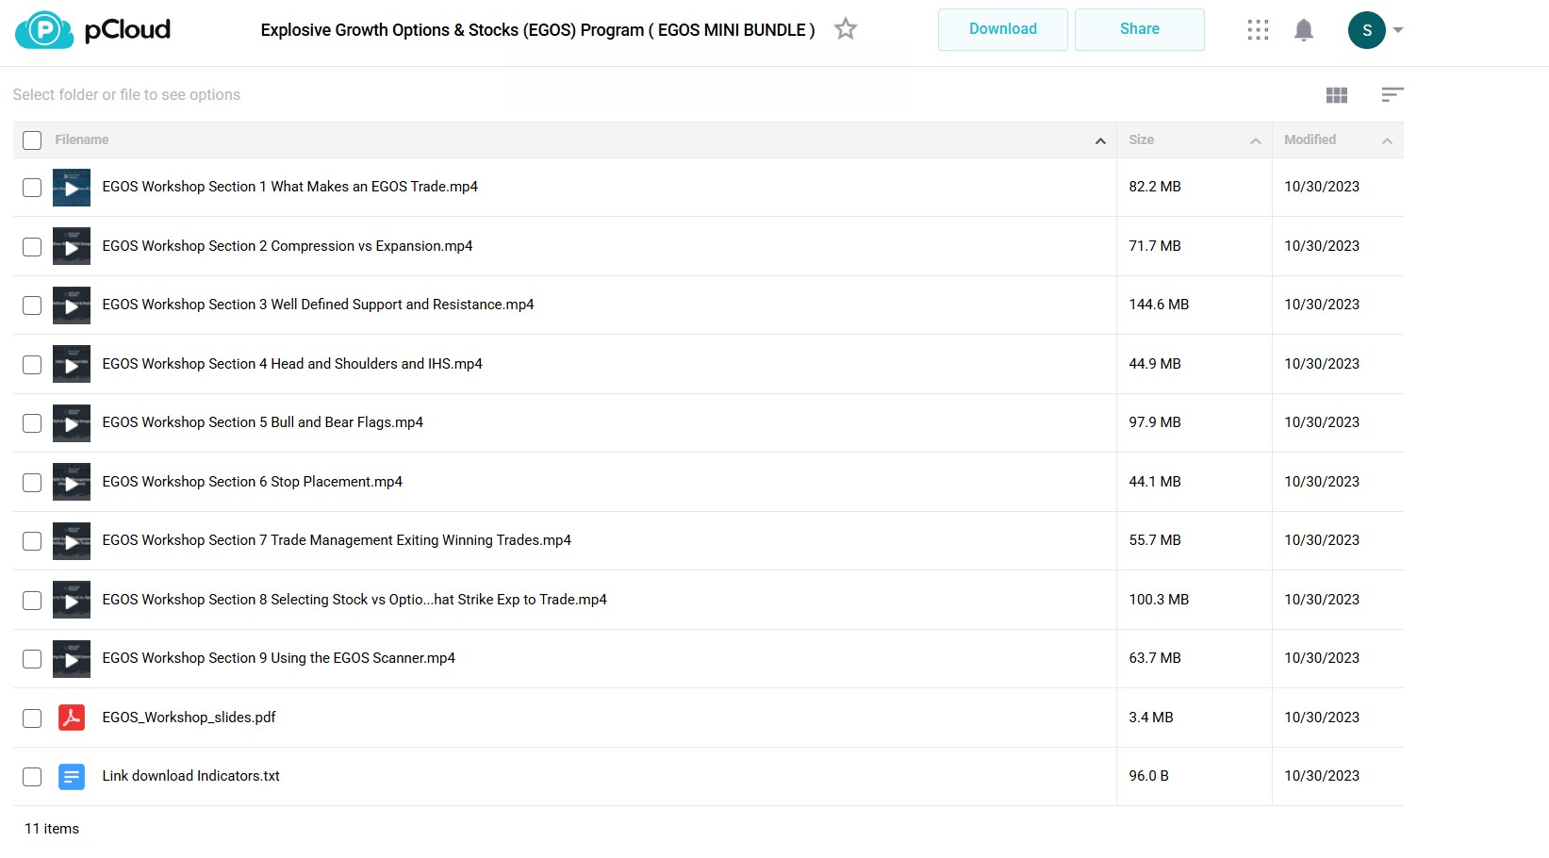Switch to grid view layout

coord(1336,94)
